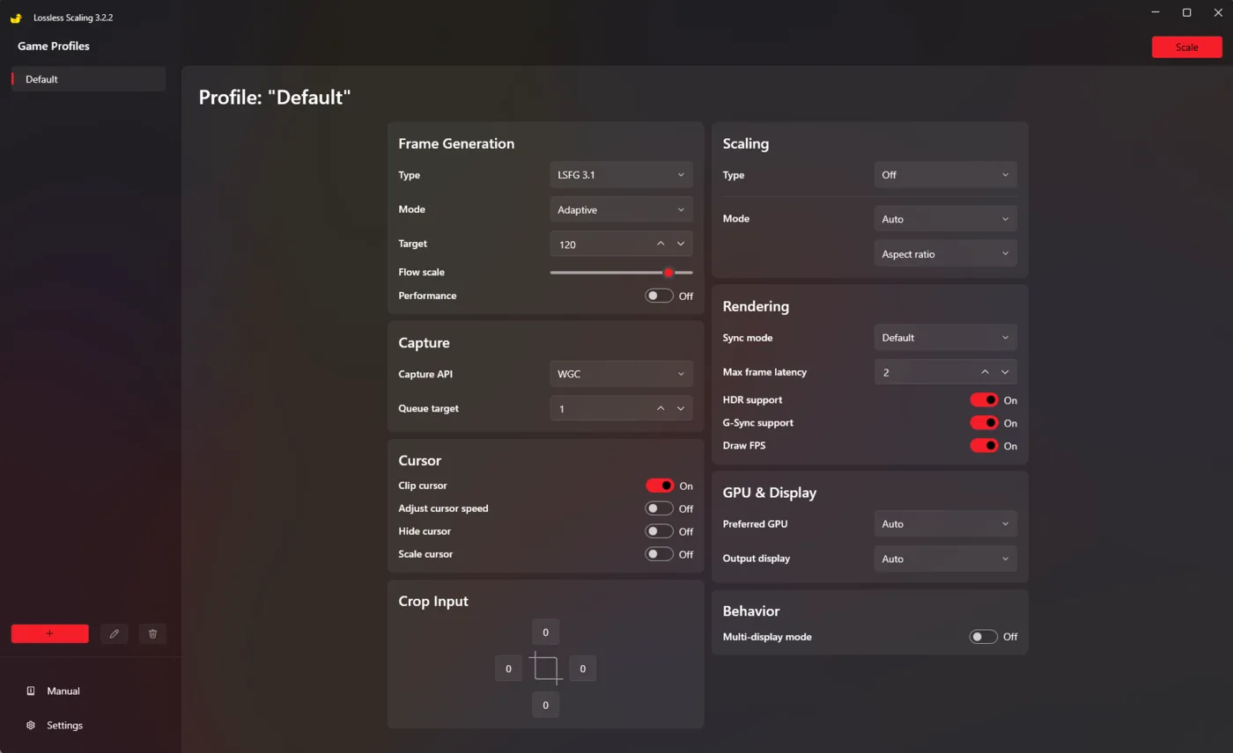Viewport: 1233px width, 753px height.
Task: Turn on Hide cursor toggle
Action: [x=660, y=531]
